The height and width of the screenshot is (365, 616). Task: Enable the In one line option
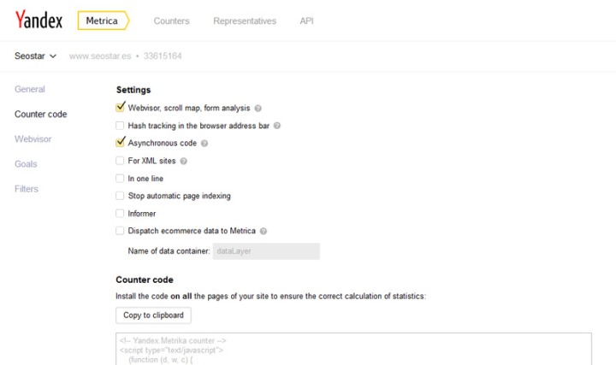[x=120, y=179]
